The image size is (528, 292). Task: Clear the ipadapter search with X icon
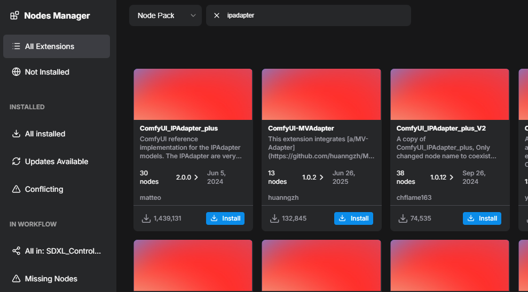[x=217, y=15]
